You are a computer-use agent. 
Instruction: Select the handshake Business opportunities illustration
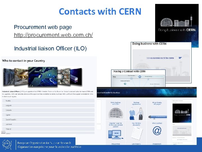[136, 114]
